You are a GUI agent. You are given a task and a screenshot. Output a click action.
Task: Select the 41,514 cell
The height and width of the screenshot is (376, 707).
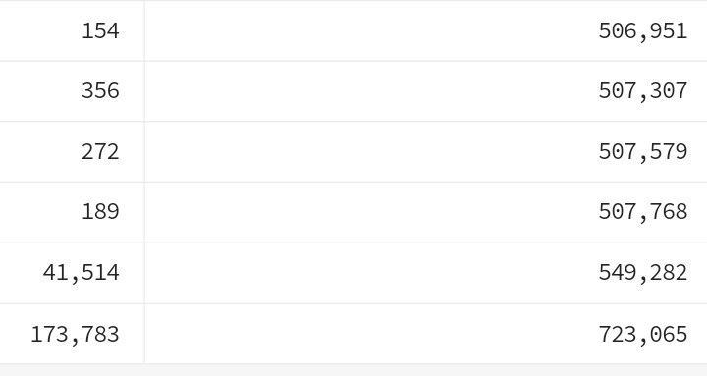[72, 273]
